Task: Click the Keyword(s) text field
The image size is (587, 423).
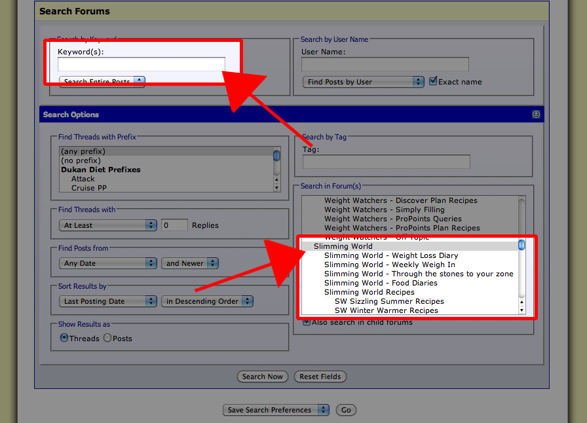Action: point(141,64)
